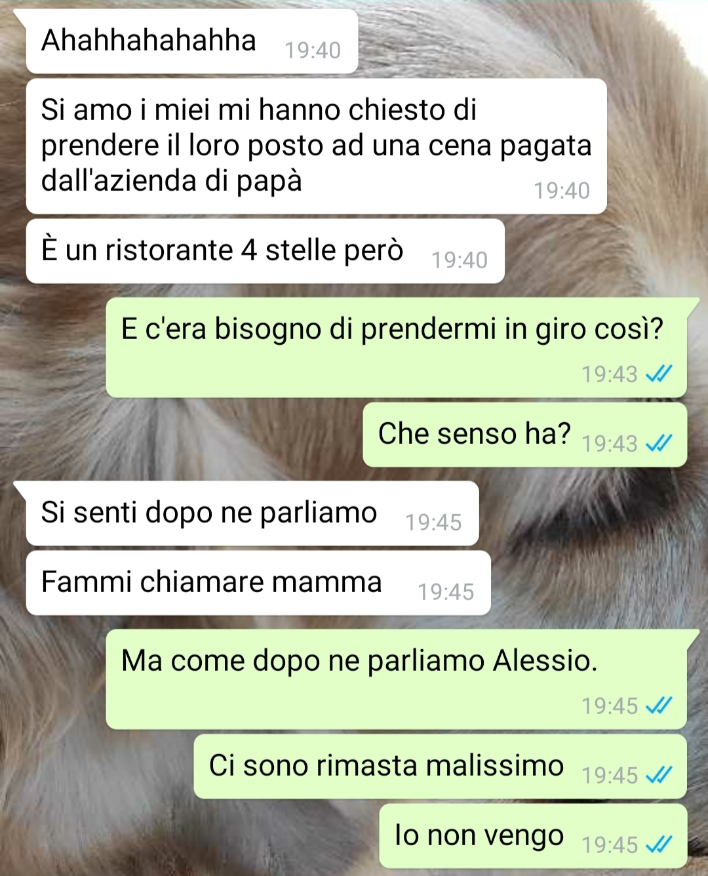
Task: Click the 19:45 timestamp on 'Fammi chiamare mamma'
Action: click(x=446, y=592)
